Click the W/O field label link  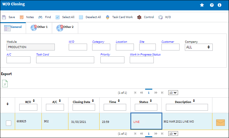[x=71, y=42]
